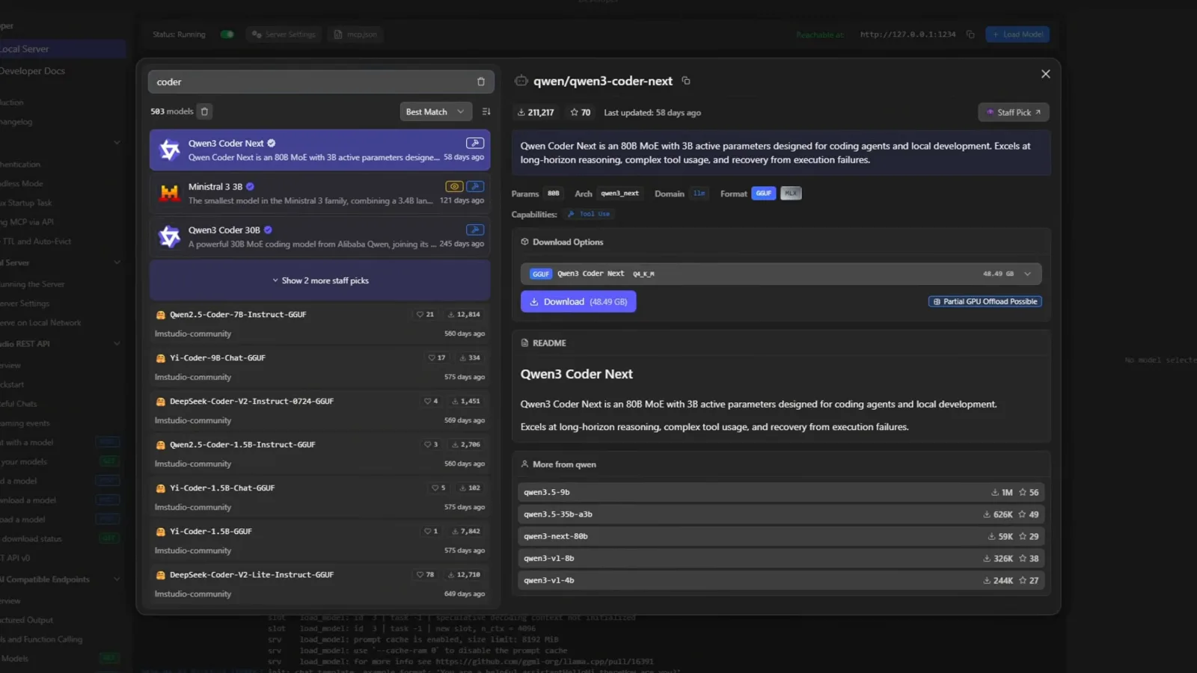
Task: Select the Qwen3 Coder 30B result
Action: tap(320, 236)
